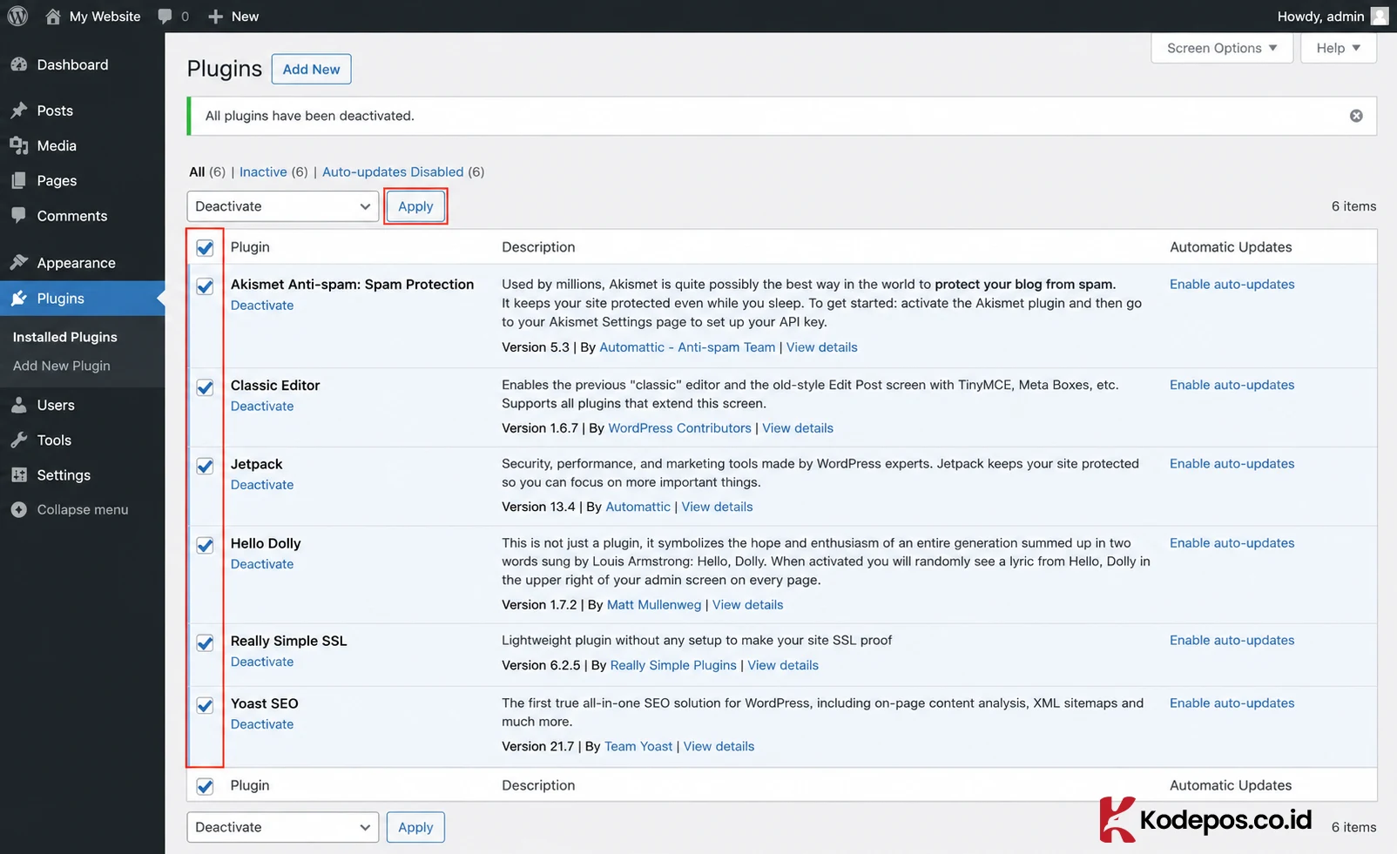The width and height of the screenshot is (1397, 854).
Task: Enable auto-updates for Classic Editor
Action: click(1232, 385)
